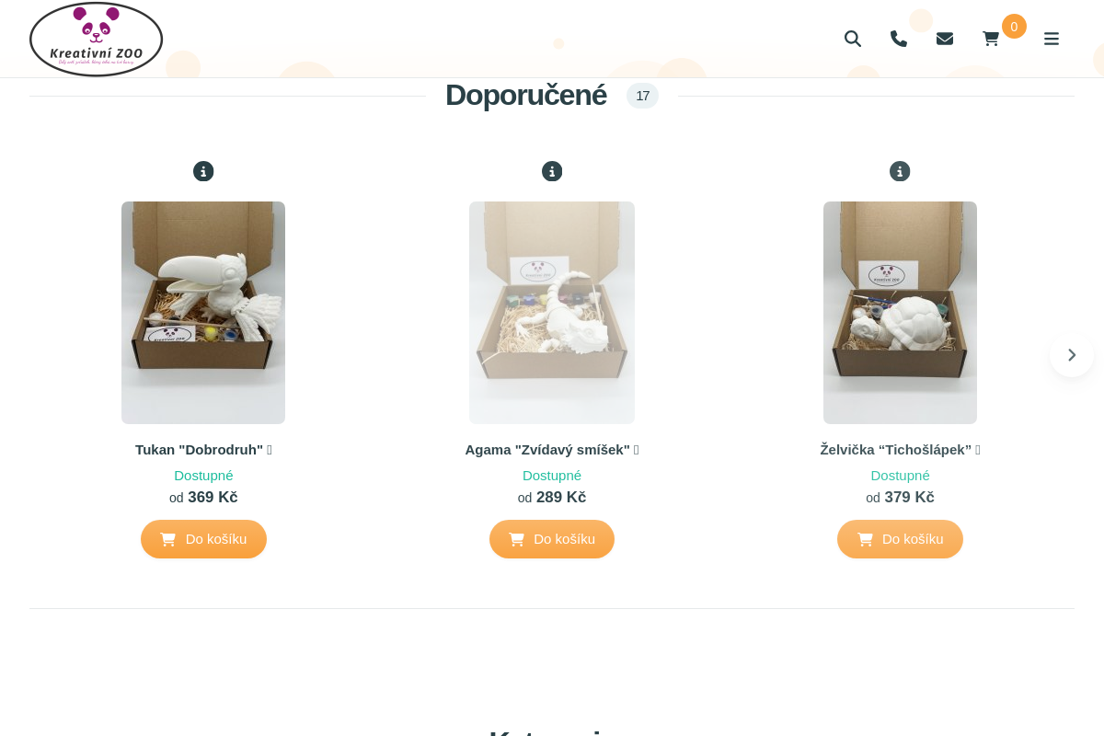Open the Agama "Zvídavý smíšek" title link
The width and height of the screenshot is (1104, 736).
tap(547, 450)
